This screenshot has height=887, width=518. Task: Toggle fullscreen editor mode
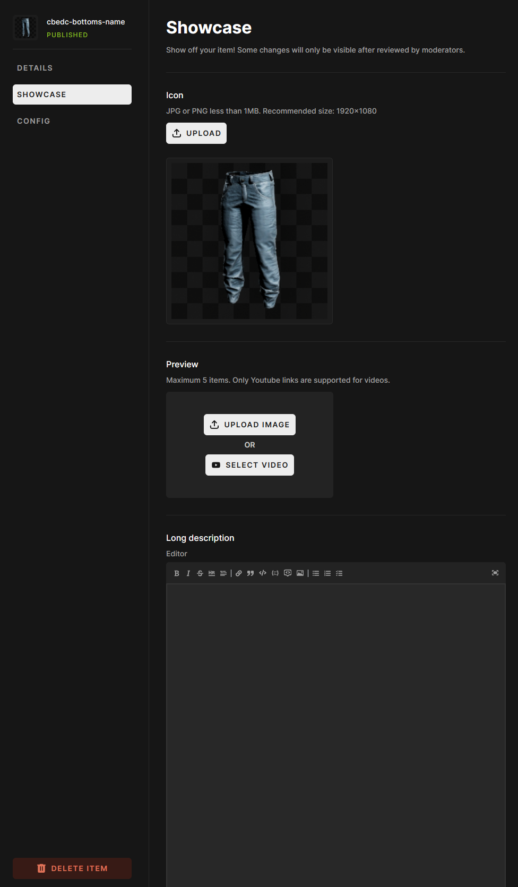495,573
